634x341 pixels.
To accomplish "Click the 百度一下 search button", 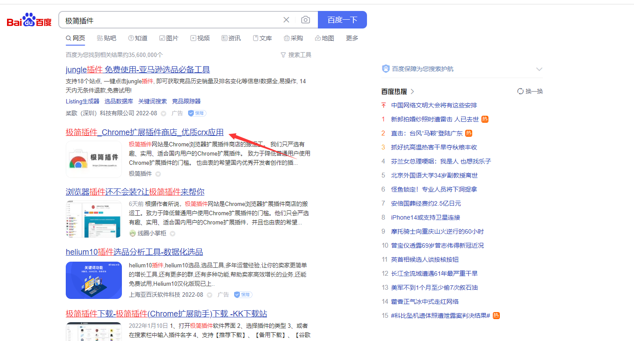I will pyautogui.click(x=342, y=20).
